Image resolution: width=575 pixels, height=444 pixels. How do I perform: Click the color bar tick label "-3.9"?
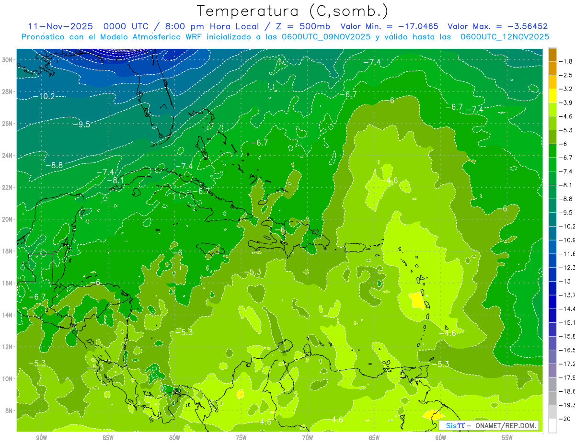click(567, 102)
